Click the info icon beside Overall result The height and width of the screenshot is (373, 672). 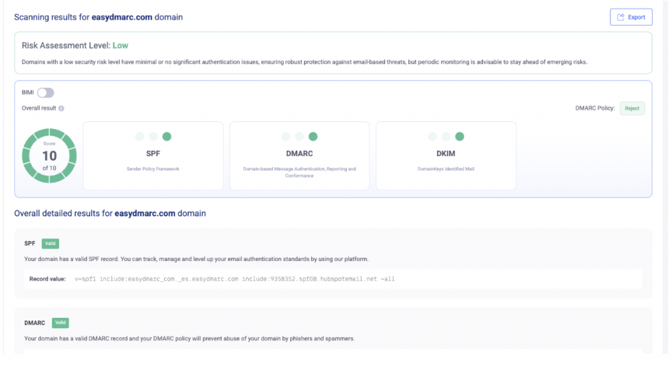tap(61, 108)
